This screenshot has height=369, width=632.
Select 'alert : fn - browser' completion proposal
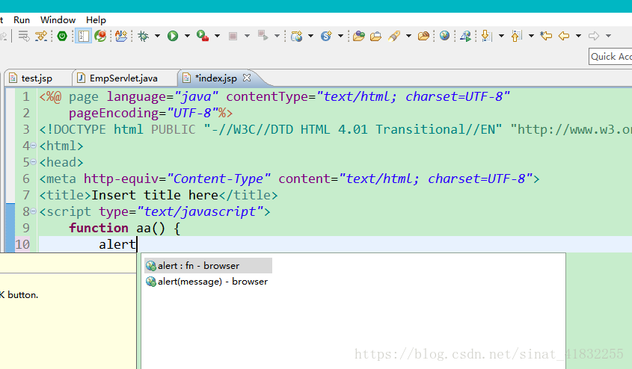pyautogui.click(x=209, y=266)
